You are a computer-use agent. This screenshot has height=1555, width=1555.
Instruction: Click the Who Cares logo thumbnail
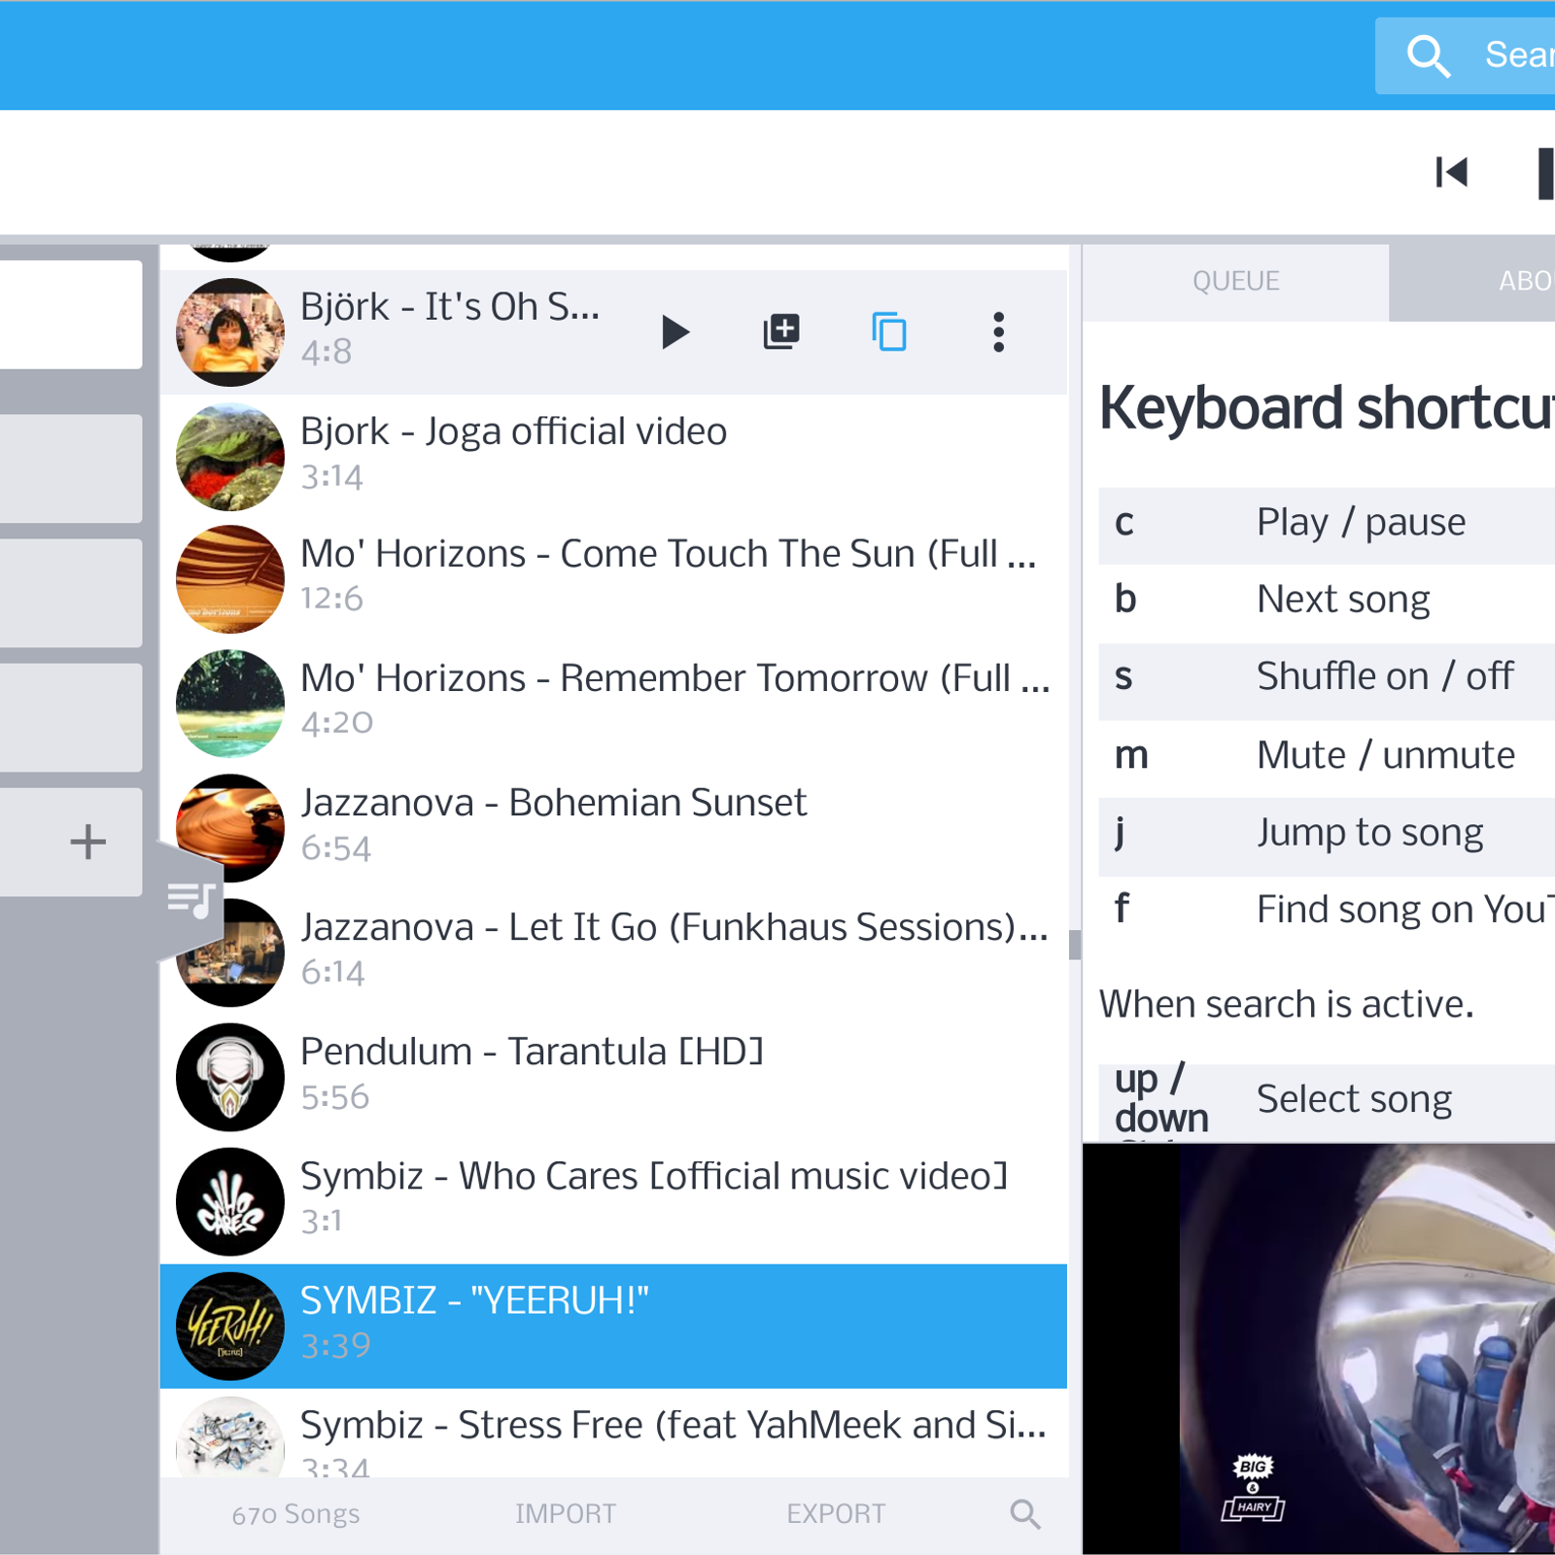coord(230,1201)
